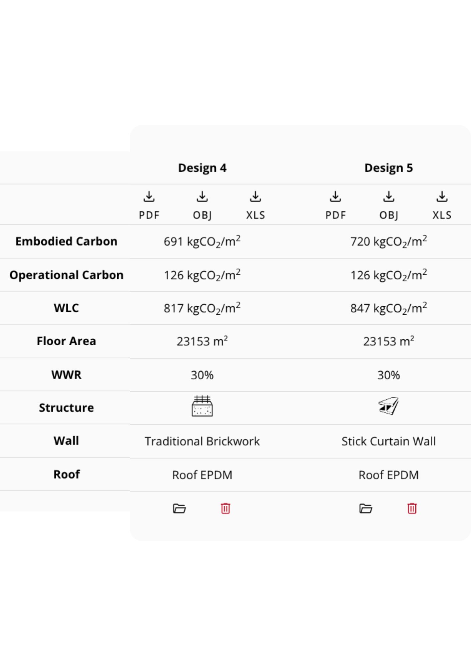471x666 pixels.
Task: Delete Design 4 with trash icon
Action: (x=226, y=508)
